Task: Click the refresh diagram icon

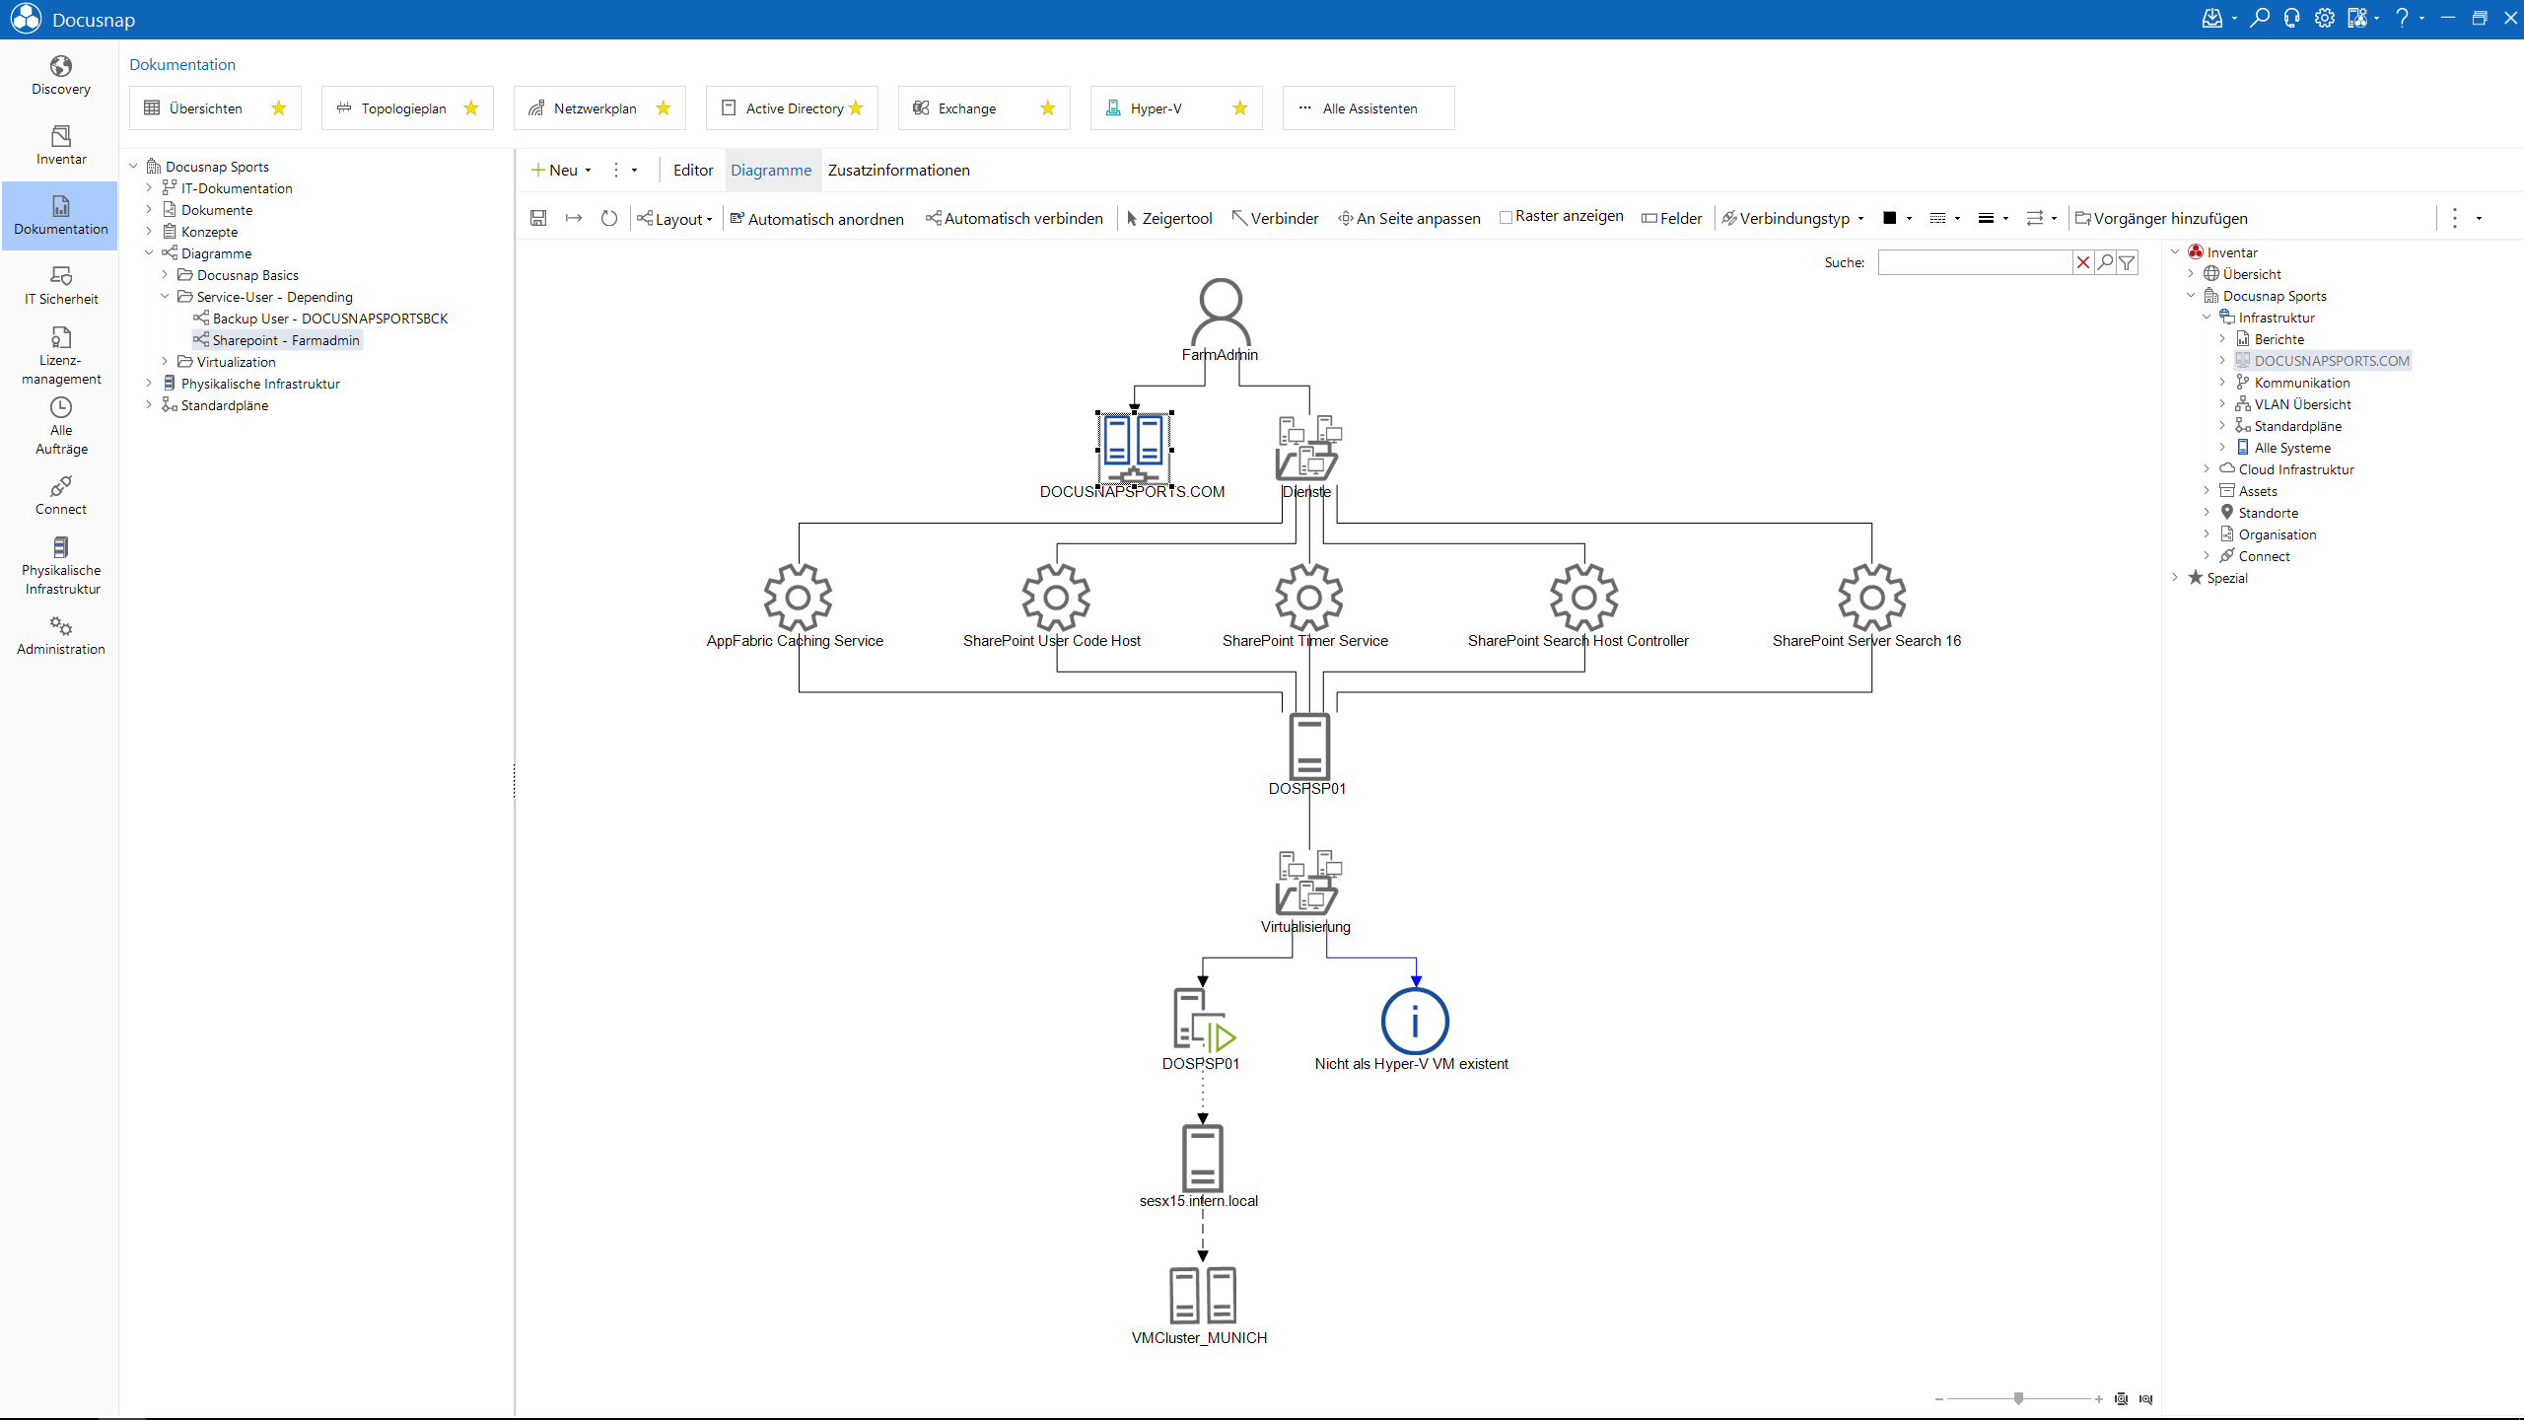Action: tap(609, 218)
